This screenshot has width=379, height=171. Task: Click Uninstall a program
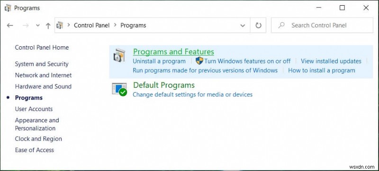point(159,61)
